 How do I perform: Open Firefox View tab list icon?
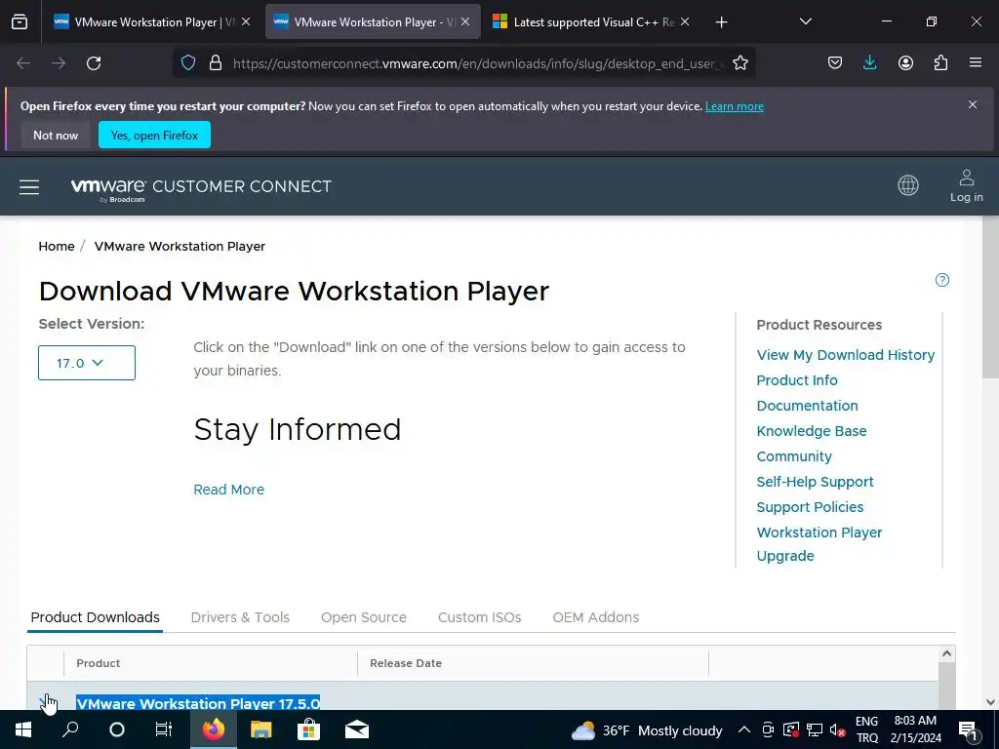20,21
